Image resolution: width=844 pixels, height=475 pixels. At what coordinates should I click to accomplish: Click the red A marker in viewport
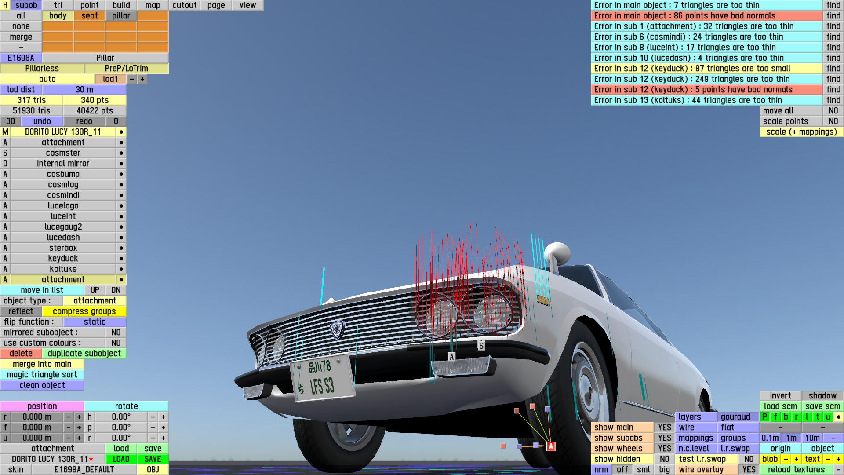[x=551, y=446]
